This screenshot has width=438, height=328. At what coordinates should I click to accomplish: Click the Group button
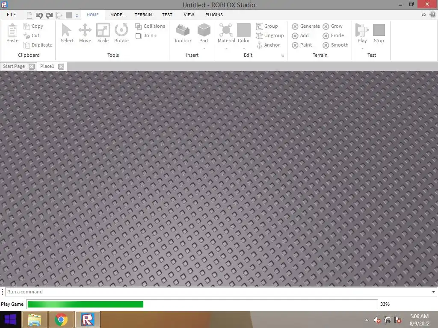pyautogui.click(x=267, y=26)
